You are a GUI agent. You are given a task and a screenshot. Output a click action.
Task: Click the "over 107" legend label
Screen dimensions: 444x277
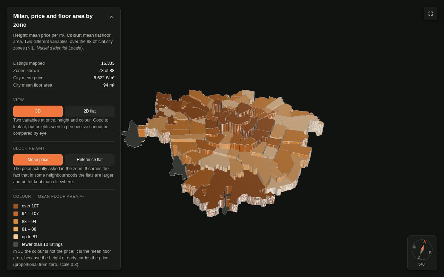(x=30, y=206)
